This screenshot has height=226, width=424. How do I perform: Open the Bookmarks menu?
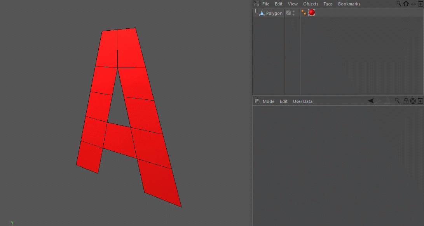click(349, 4)
